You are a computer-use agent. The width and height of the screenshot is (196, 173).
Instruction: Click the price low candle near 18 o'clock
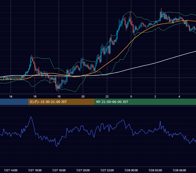pyautogui.click(x=57, y=88)
